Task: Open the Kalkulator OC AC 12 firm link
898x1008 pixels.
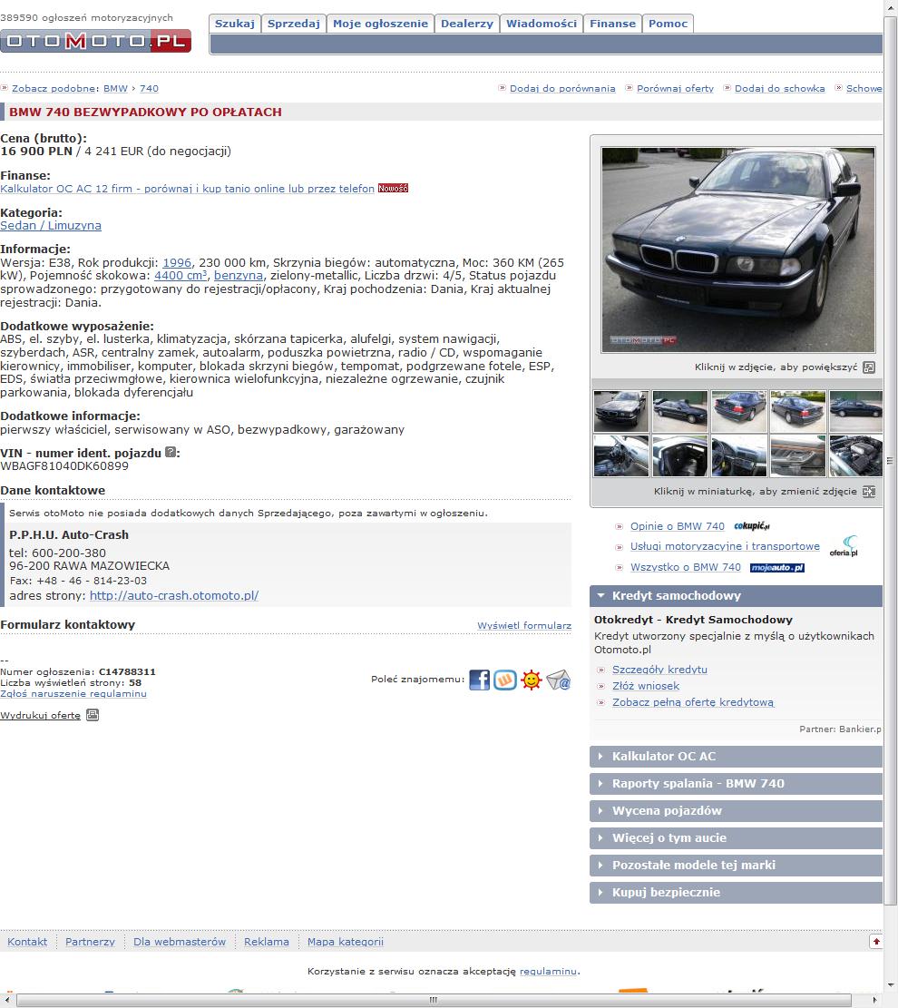Action: click(x=187, y=189)
